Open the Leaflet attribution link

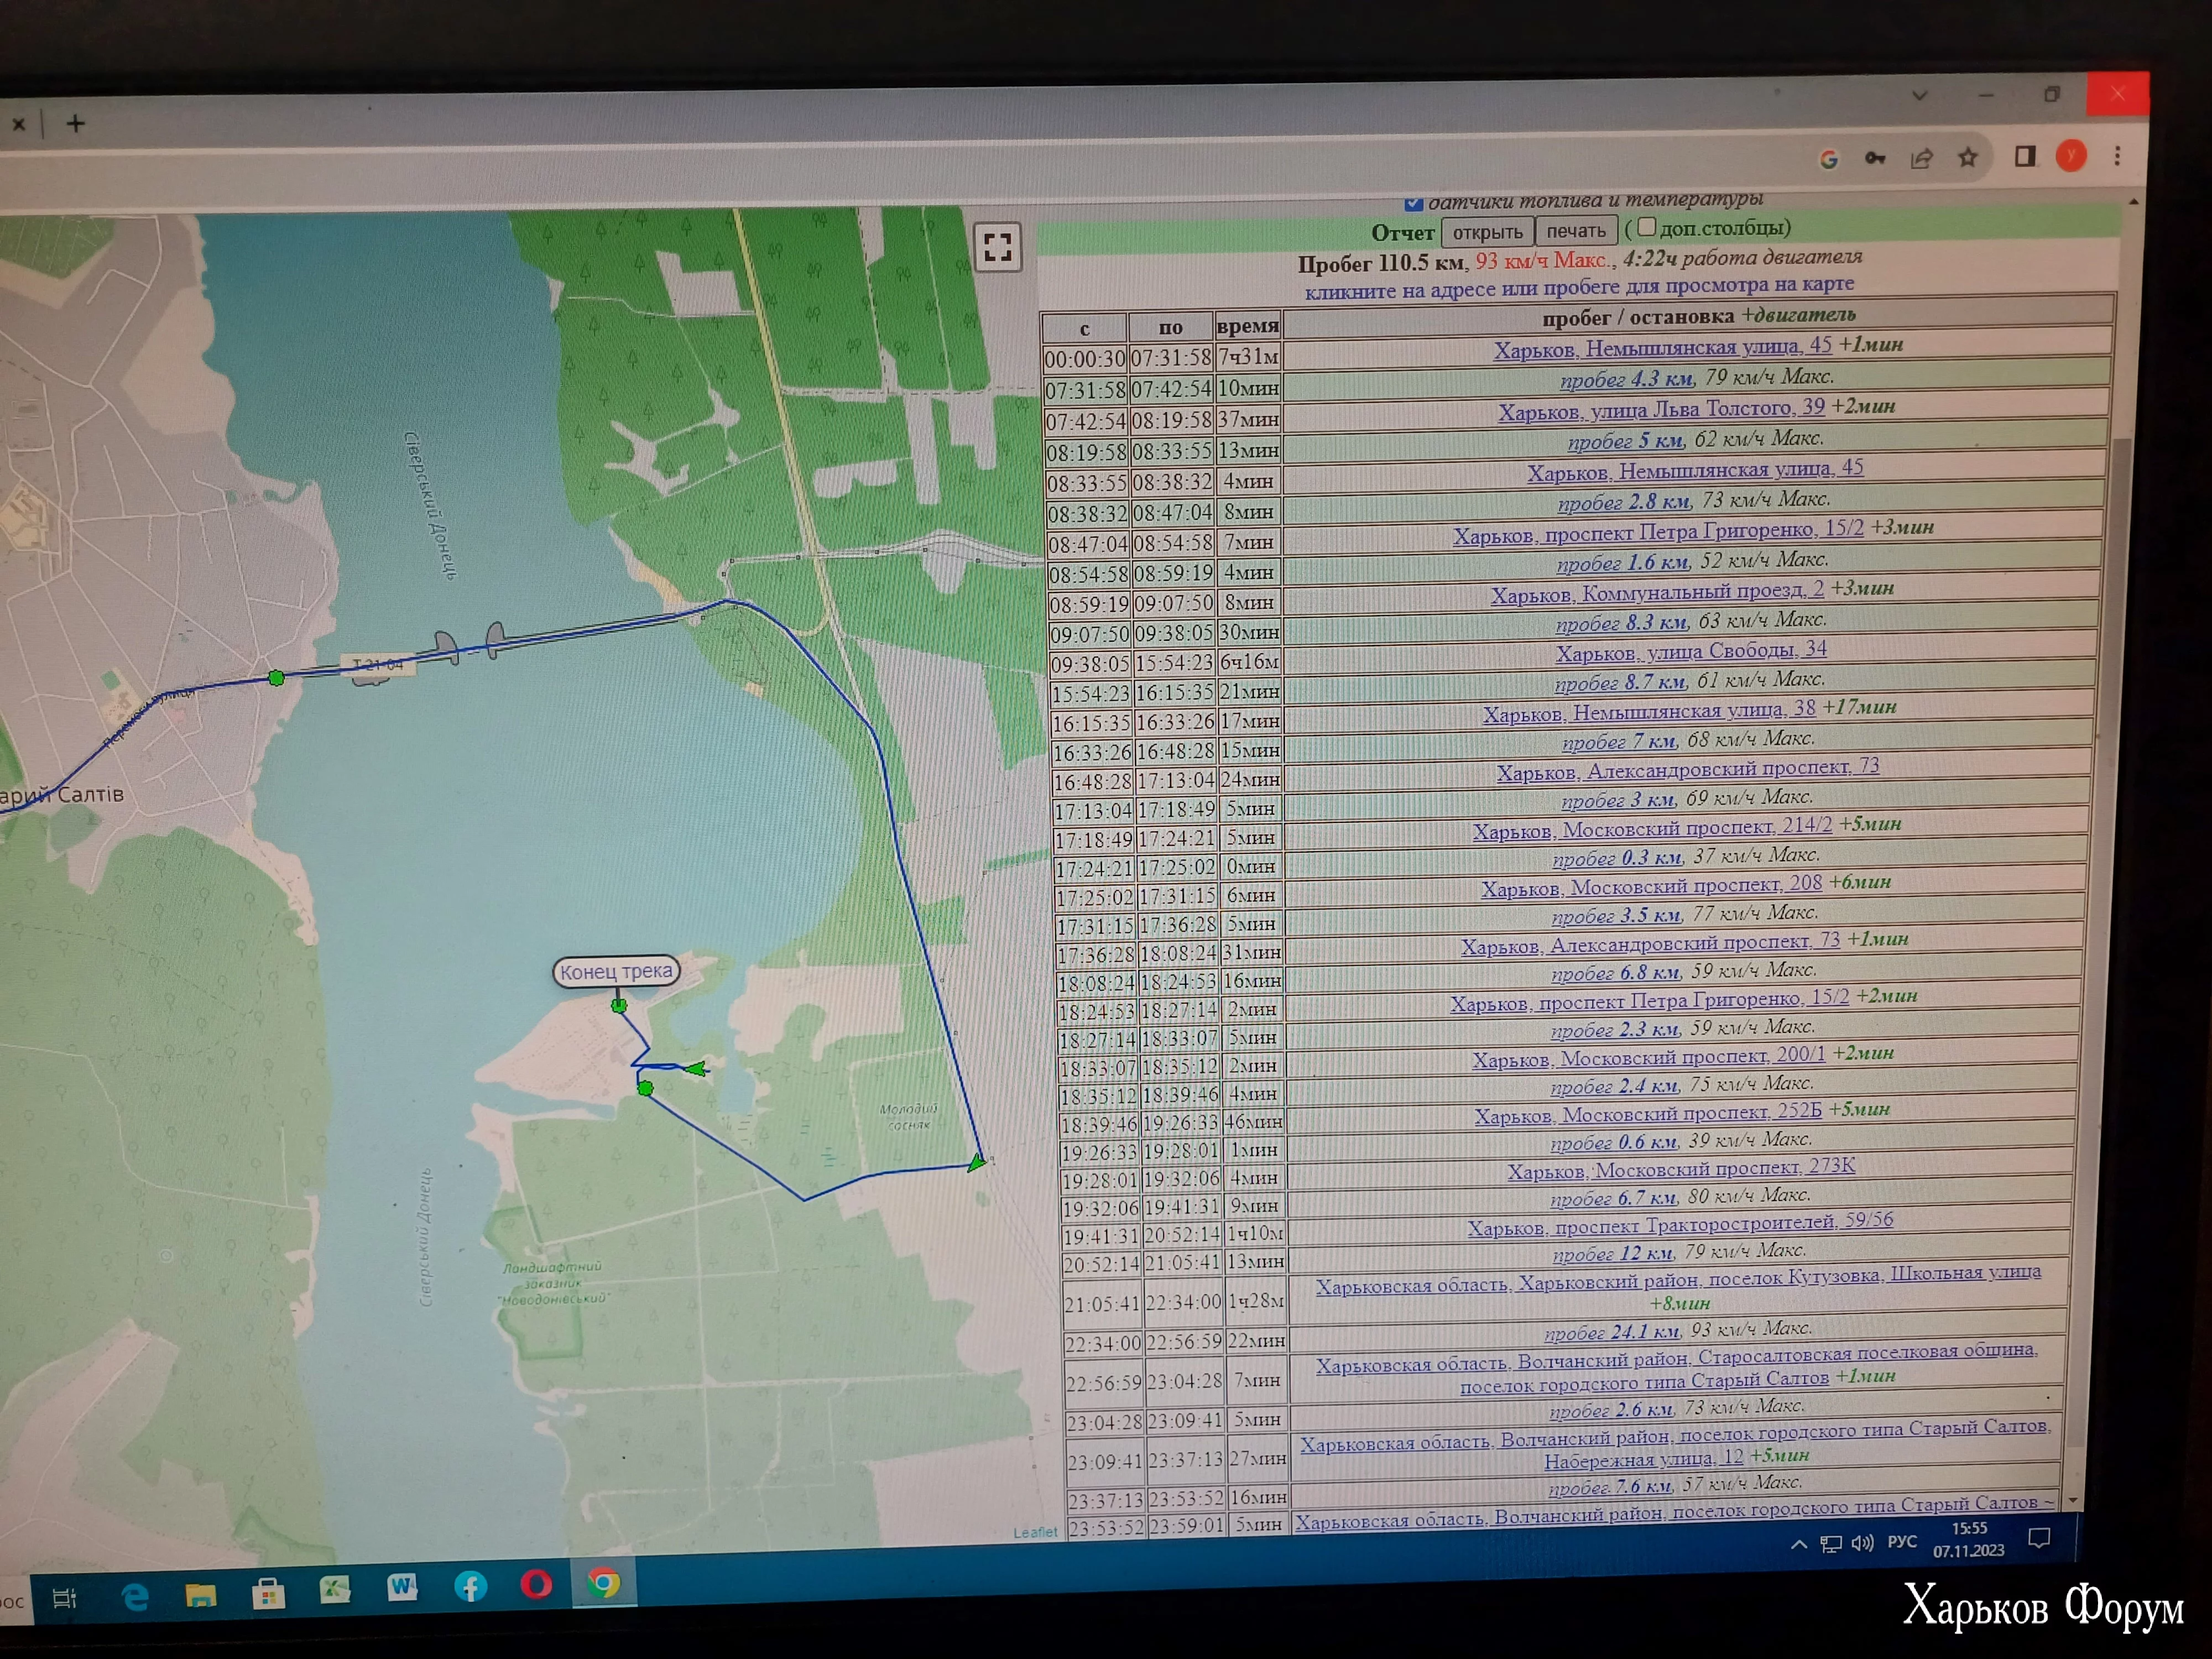[x=1034, y=1532]
